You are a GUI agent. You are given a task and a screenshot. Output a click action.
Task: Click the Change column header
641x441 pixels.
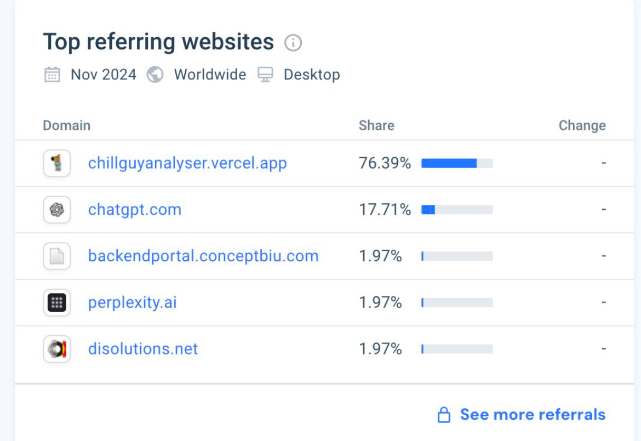click(x=582, y=125)
